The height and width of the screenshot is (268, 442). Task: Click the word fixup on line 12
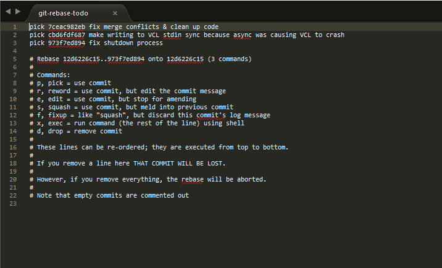57,115
